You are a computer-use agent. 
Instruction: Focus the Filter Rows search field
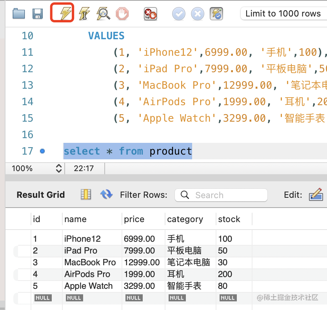coord(221,195)
